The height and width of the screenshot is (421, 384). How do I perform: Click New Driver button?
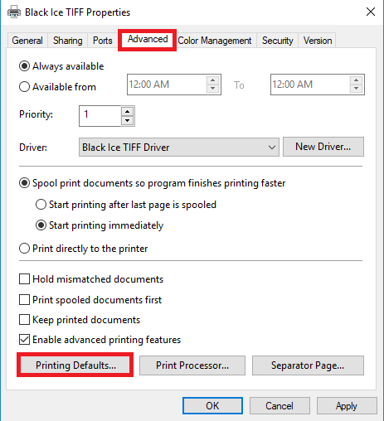point(323,147)
